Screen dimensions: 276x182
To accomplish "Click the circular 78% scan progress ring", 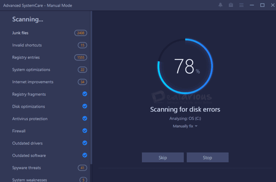I will (185, 66).
